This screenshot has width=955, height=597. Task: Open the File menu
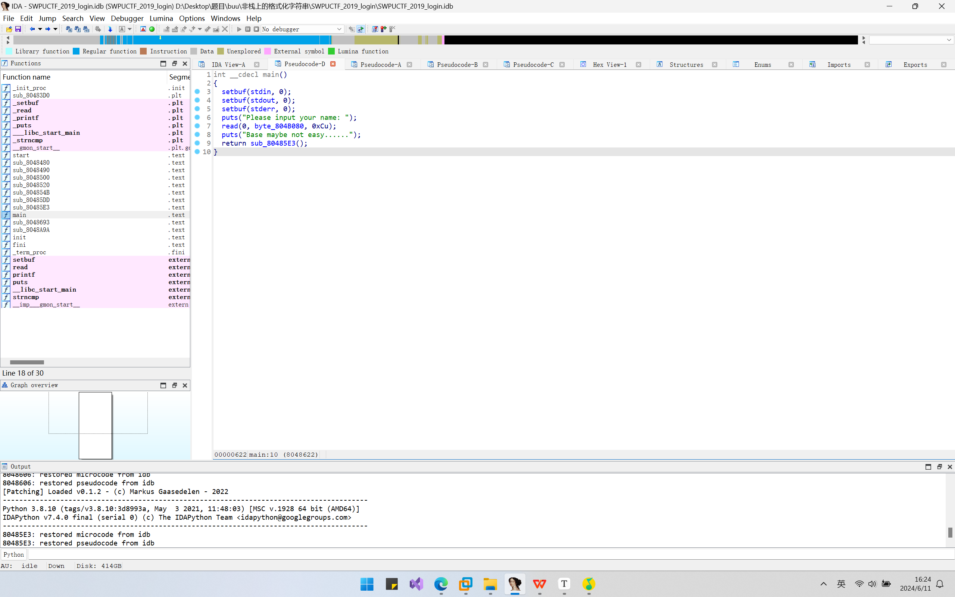point(8,18)
